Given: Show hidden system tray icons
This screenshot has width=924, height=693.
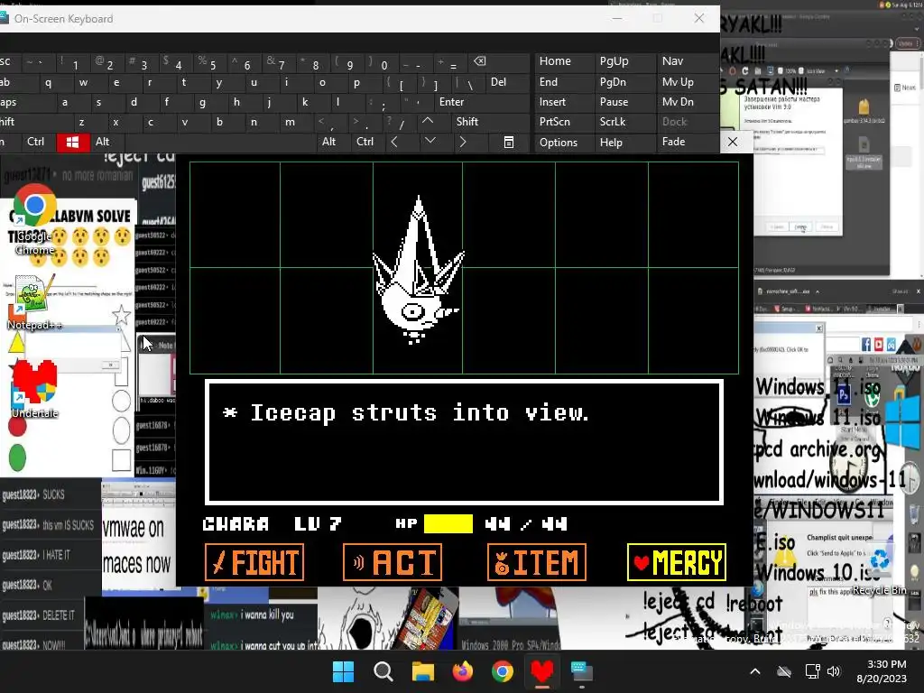Looking at the screenshot, I should click(x=755, y=671).
